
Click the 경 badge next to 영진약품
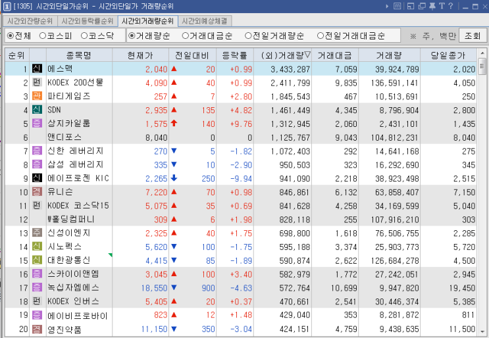pyautogui.click(x=37, y=329)
